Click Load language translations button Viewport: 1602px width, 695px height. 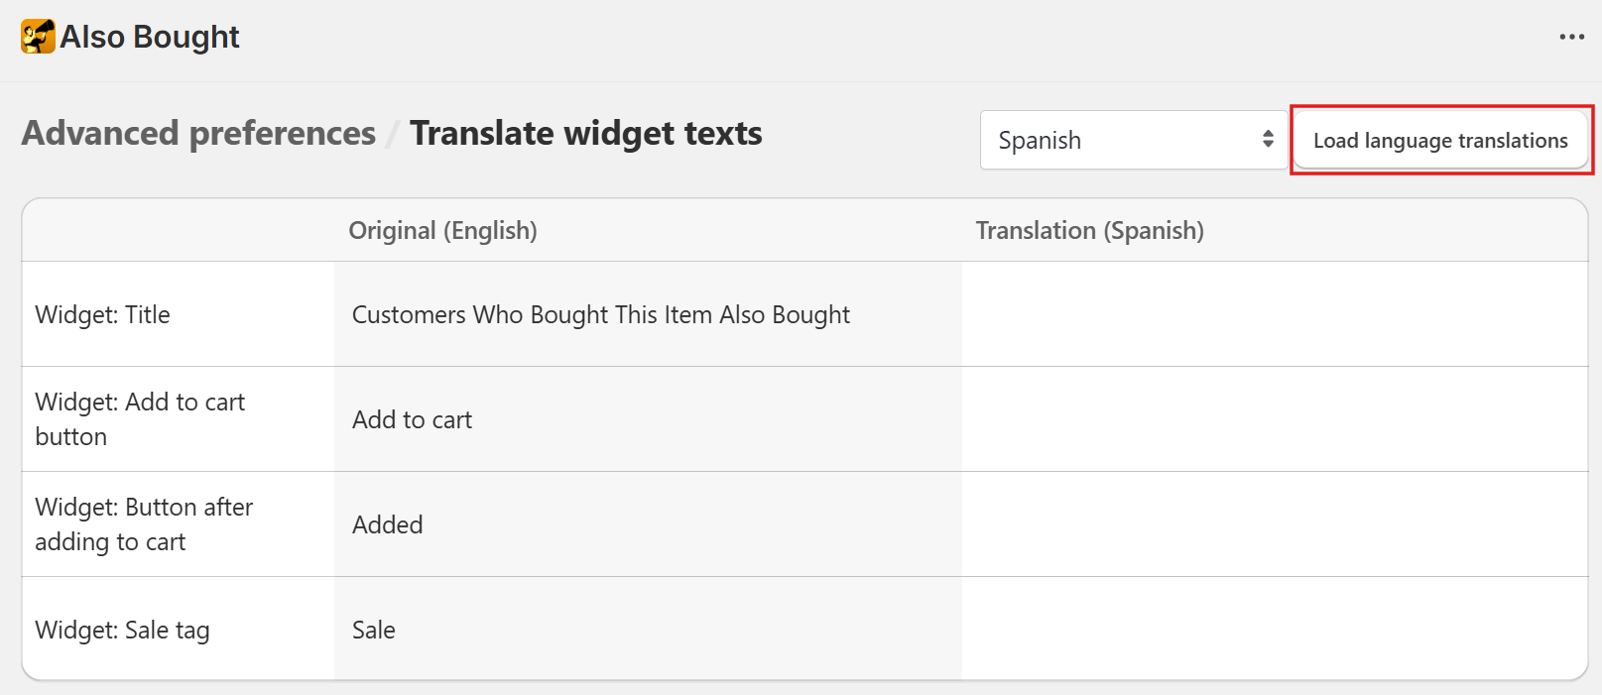[x=1440, y=141]
